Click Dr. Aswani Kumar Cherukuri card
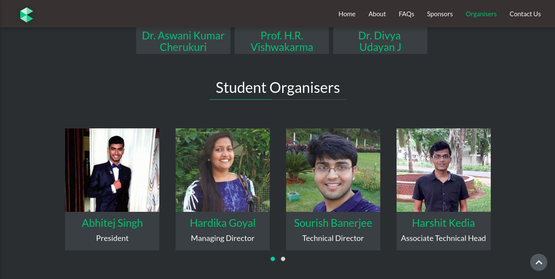 pyautogui.click(x=183, y=41)
